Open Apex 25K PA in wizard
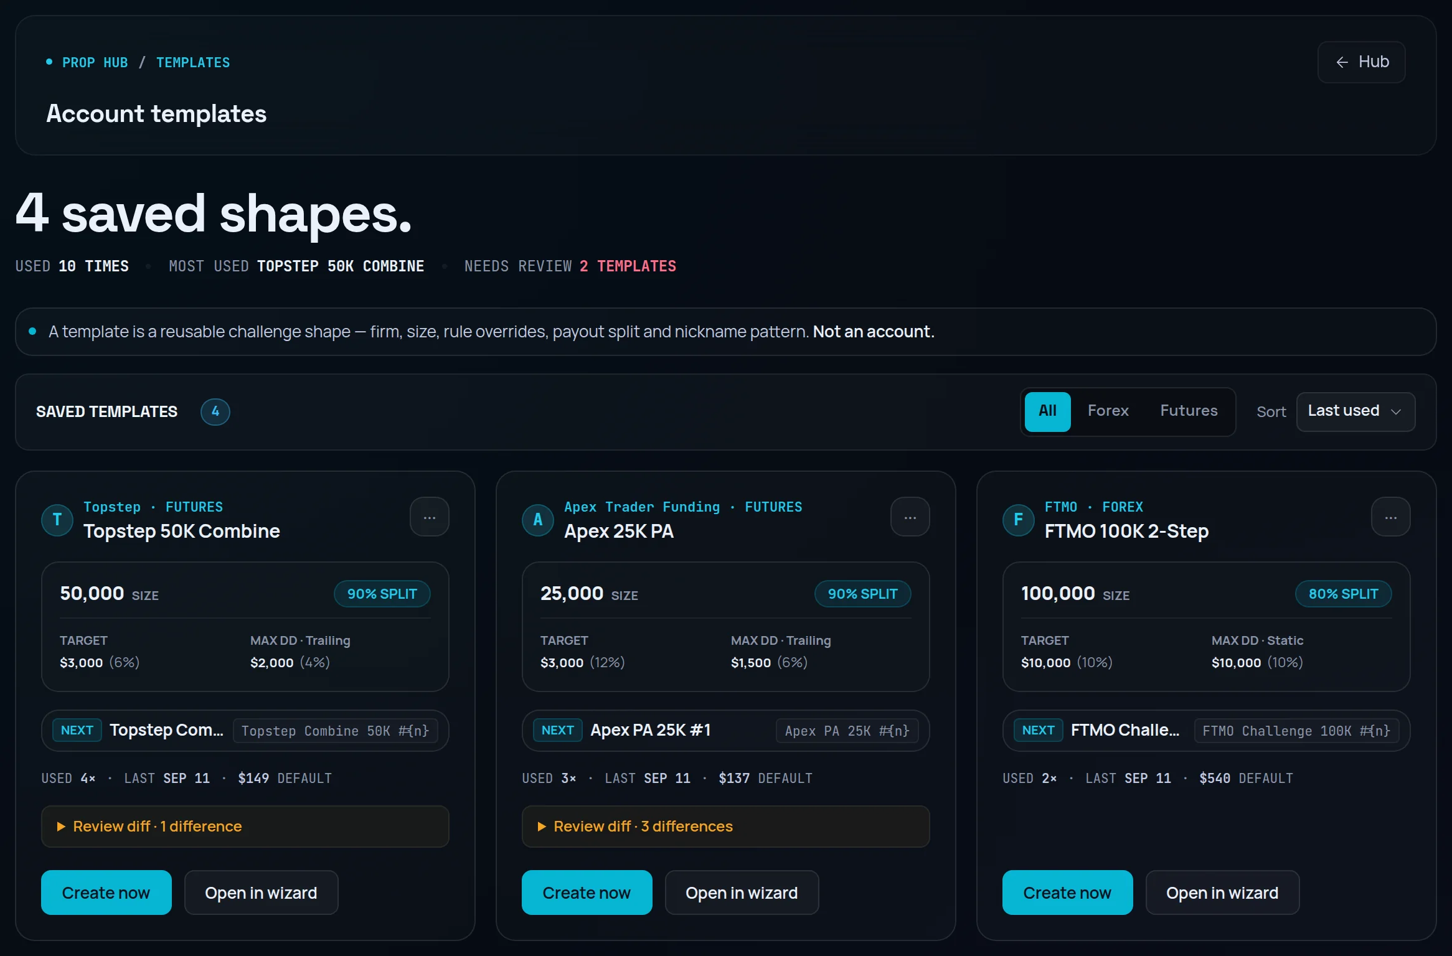Screen dimensions: 1452x956 (x=742, y=893)
